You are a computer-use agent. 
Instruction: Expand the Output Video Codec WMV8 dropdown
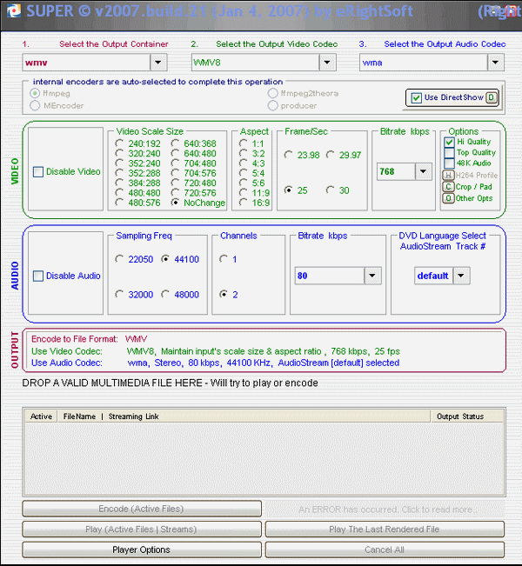327,62
